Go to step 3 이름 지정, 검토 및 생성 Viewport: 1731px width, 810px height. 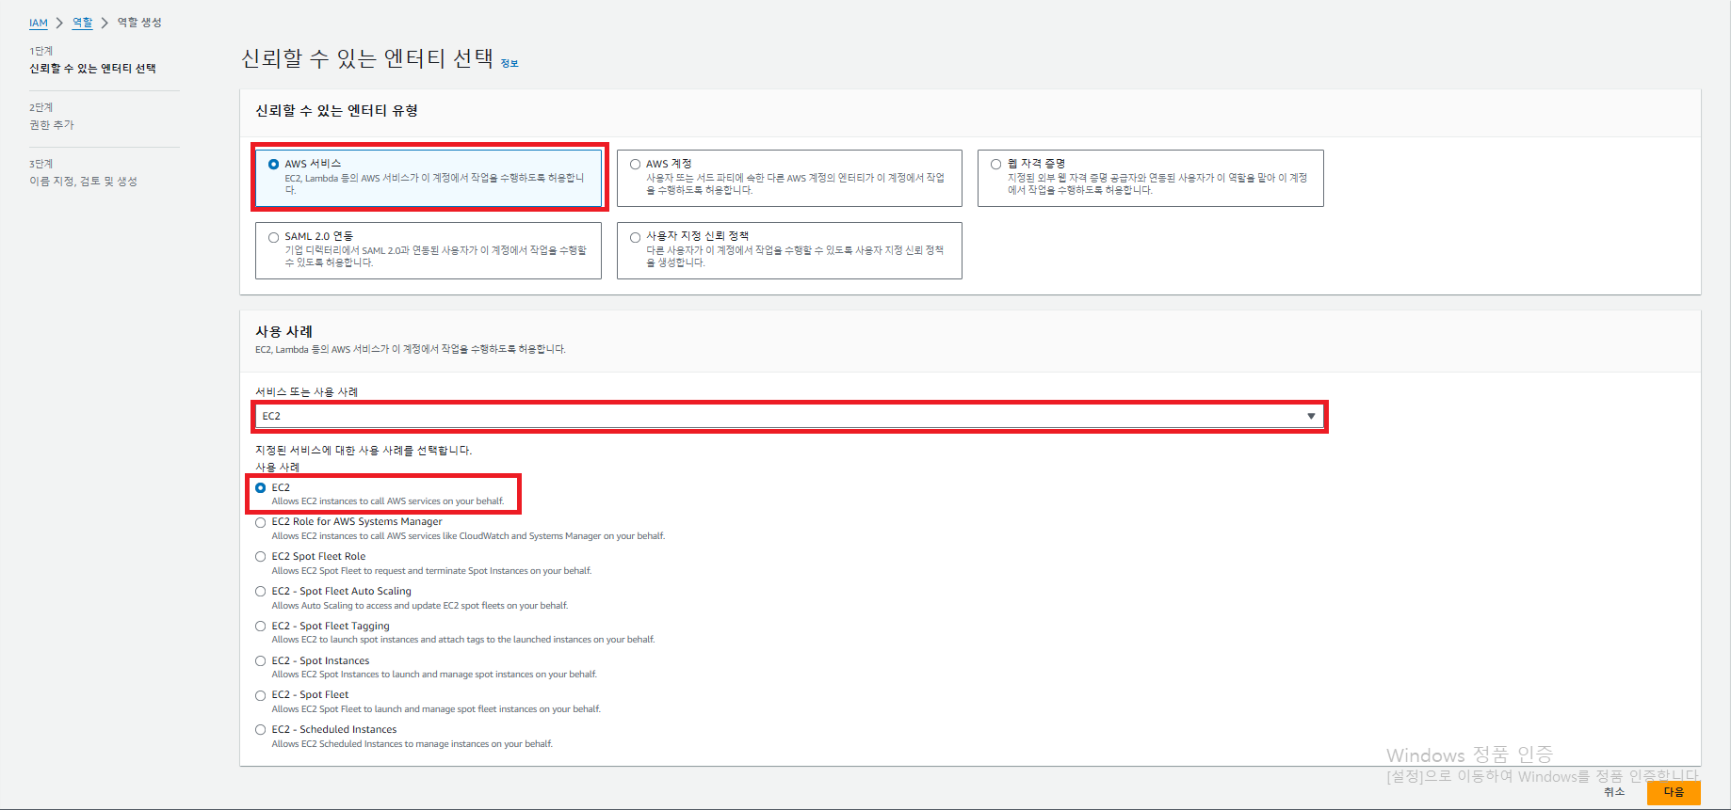(83, 182)
